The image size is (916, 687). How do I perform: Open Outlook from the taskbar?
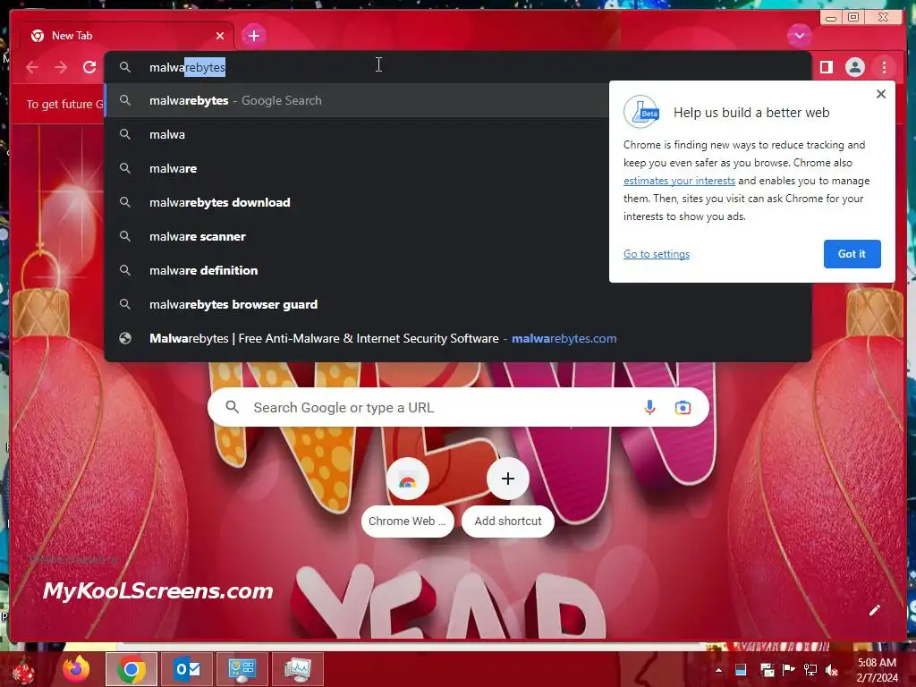tap(187, 669)
